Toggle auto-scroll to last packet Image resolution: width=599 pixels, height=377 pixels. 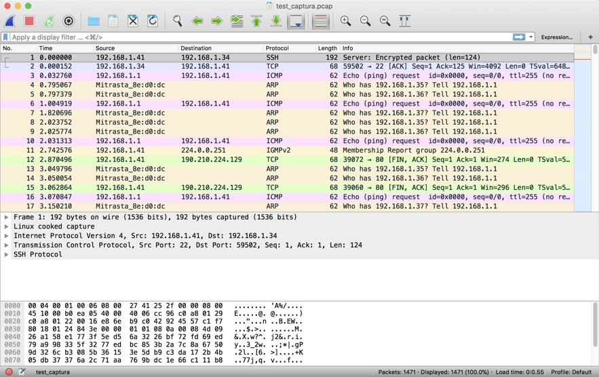(x=296, y=21)
